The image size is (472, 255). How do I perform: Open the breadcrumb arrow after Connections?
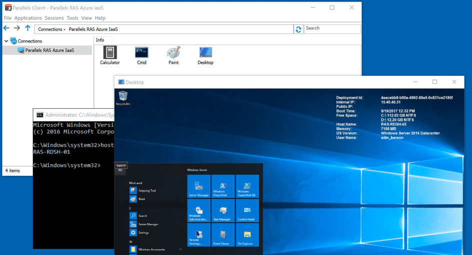(x=64, y=29)
